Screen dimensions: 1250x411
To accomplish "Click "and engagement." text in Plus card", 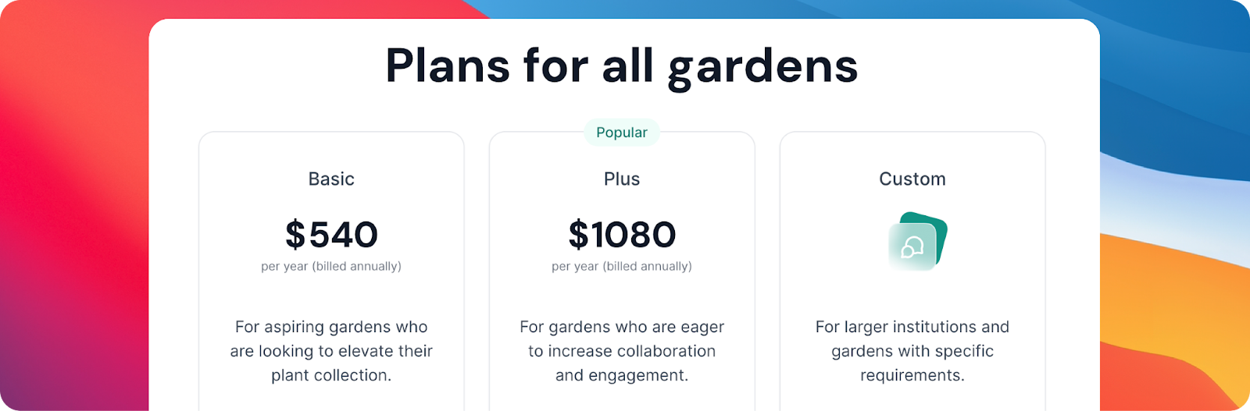I will point(622,375).
